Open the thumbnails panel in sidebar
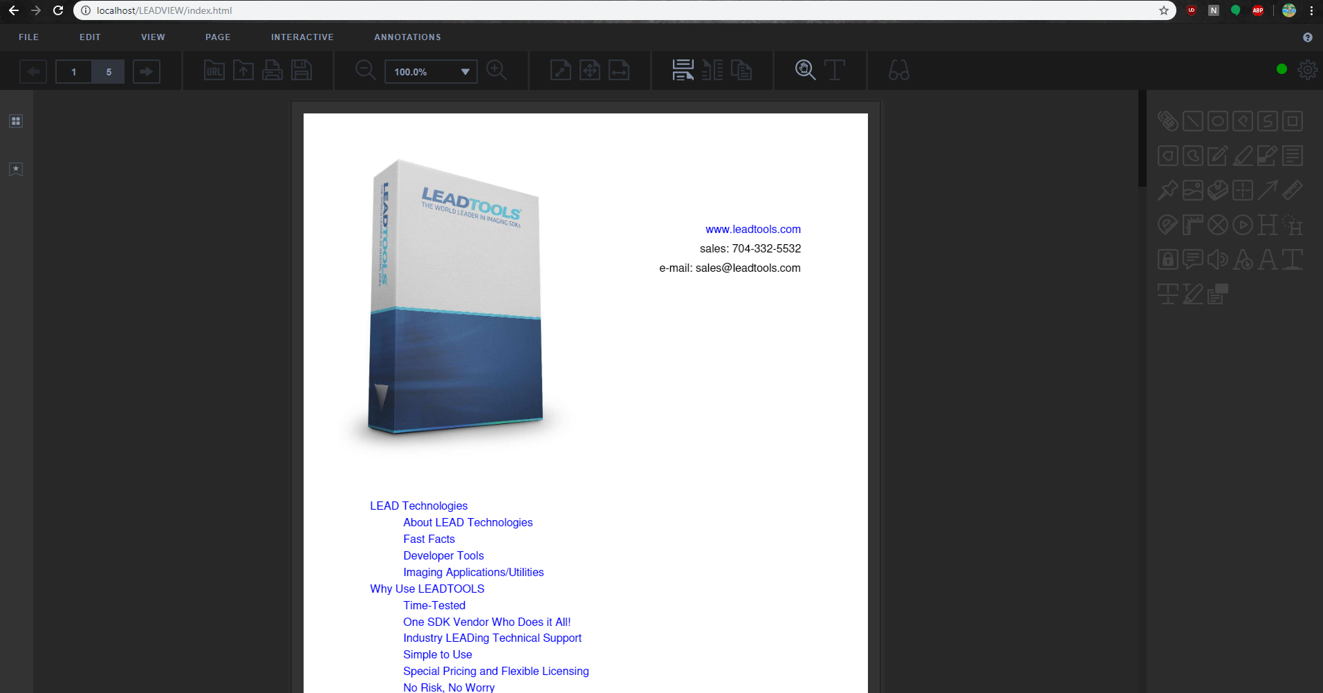This screenshot has height=693, width=1323. click(x=16, y=121)
